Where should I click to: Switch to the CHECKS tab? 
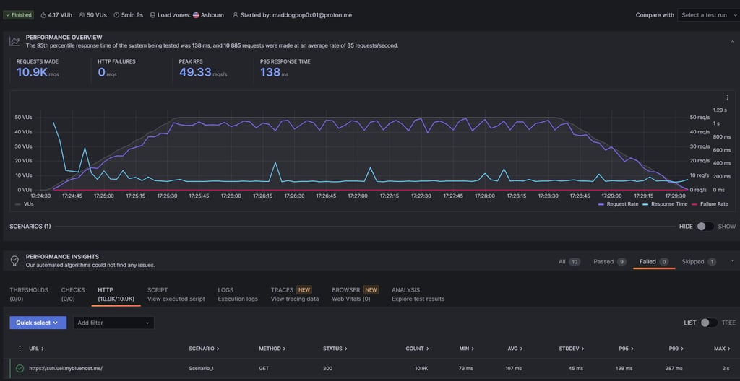[x=73, y=294]
